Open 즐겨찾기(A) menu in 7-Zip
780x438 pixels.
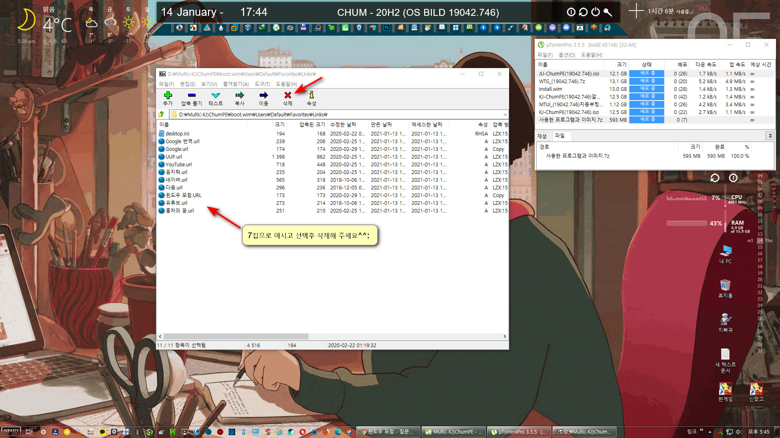[236, 84]
